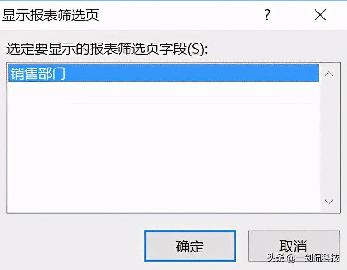
Task: Confirm with the 确定 button
Action: (x=190, y=246)
